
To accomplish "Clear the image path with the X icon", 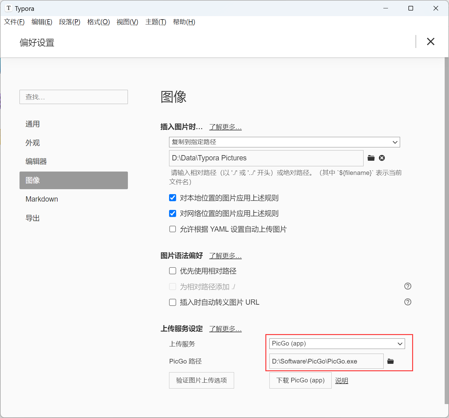I will [x=382, y=158].
